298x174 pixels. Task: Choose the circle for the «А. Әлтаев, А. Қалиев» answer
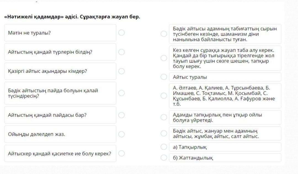(x=164, y=96)
